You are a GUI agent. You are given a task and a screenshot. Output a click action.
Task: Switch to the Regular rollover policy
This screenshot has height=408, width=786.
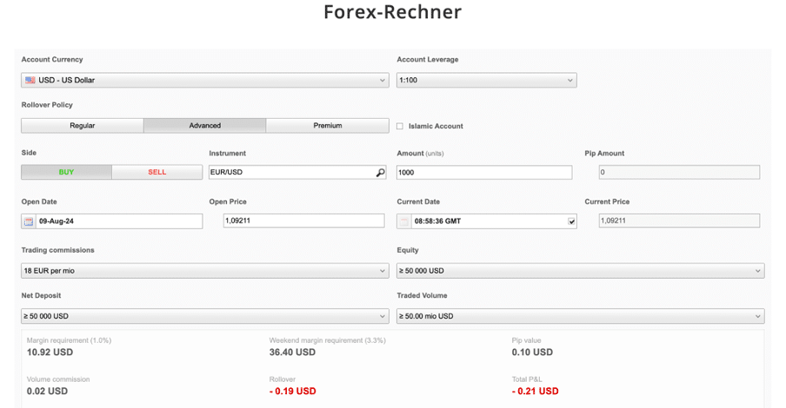82,126
